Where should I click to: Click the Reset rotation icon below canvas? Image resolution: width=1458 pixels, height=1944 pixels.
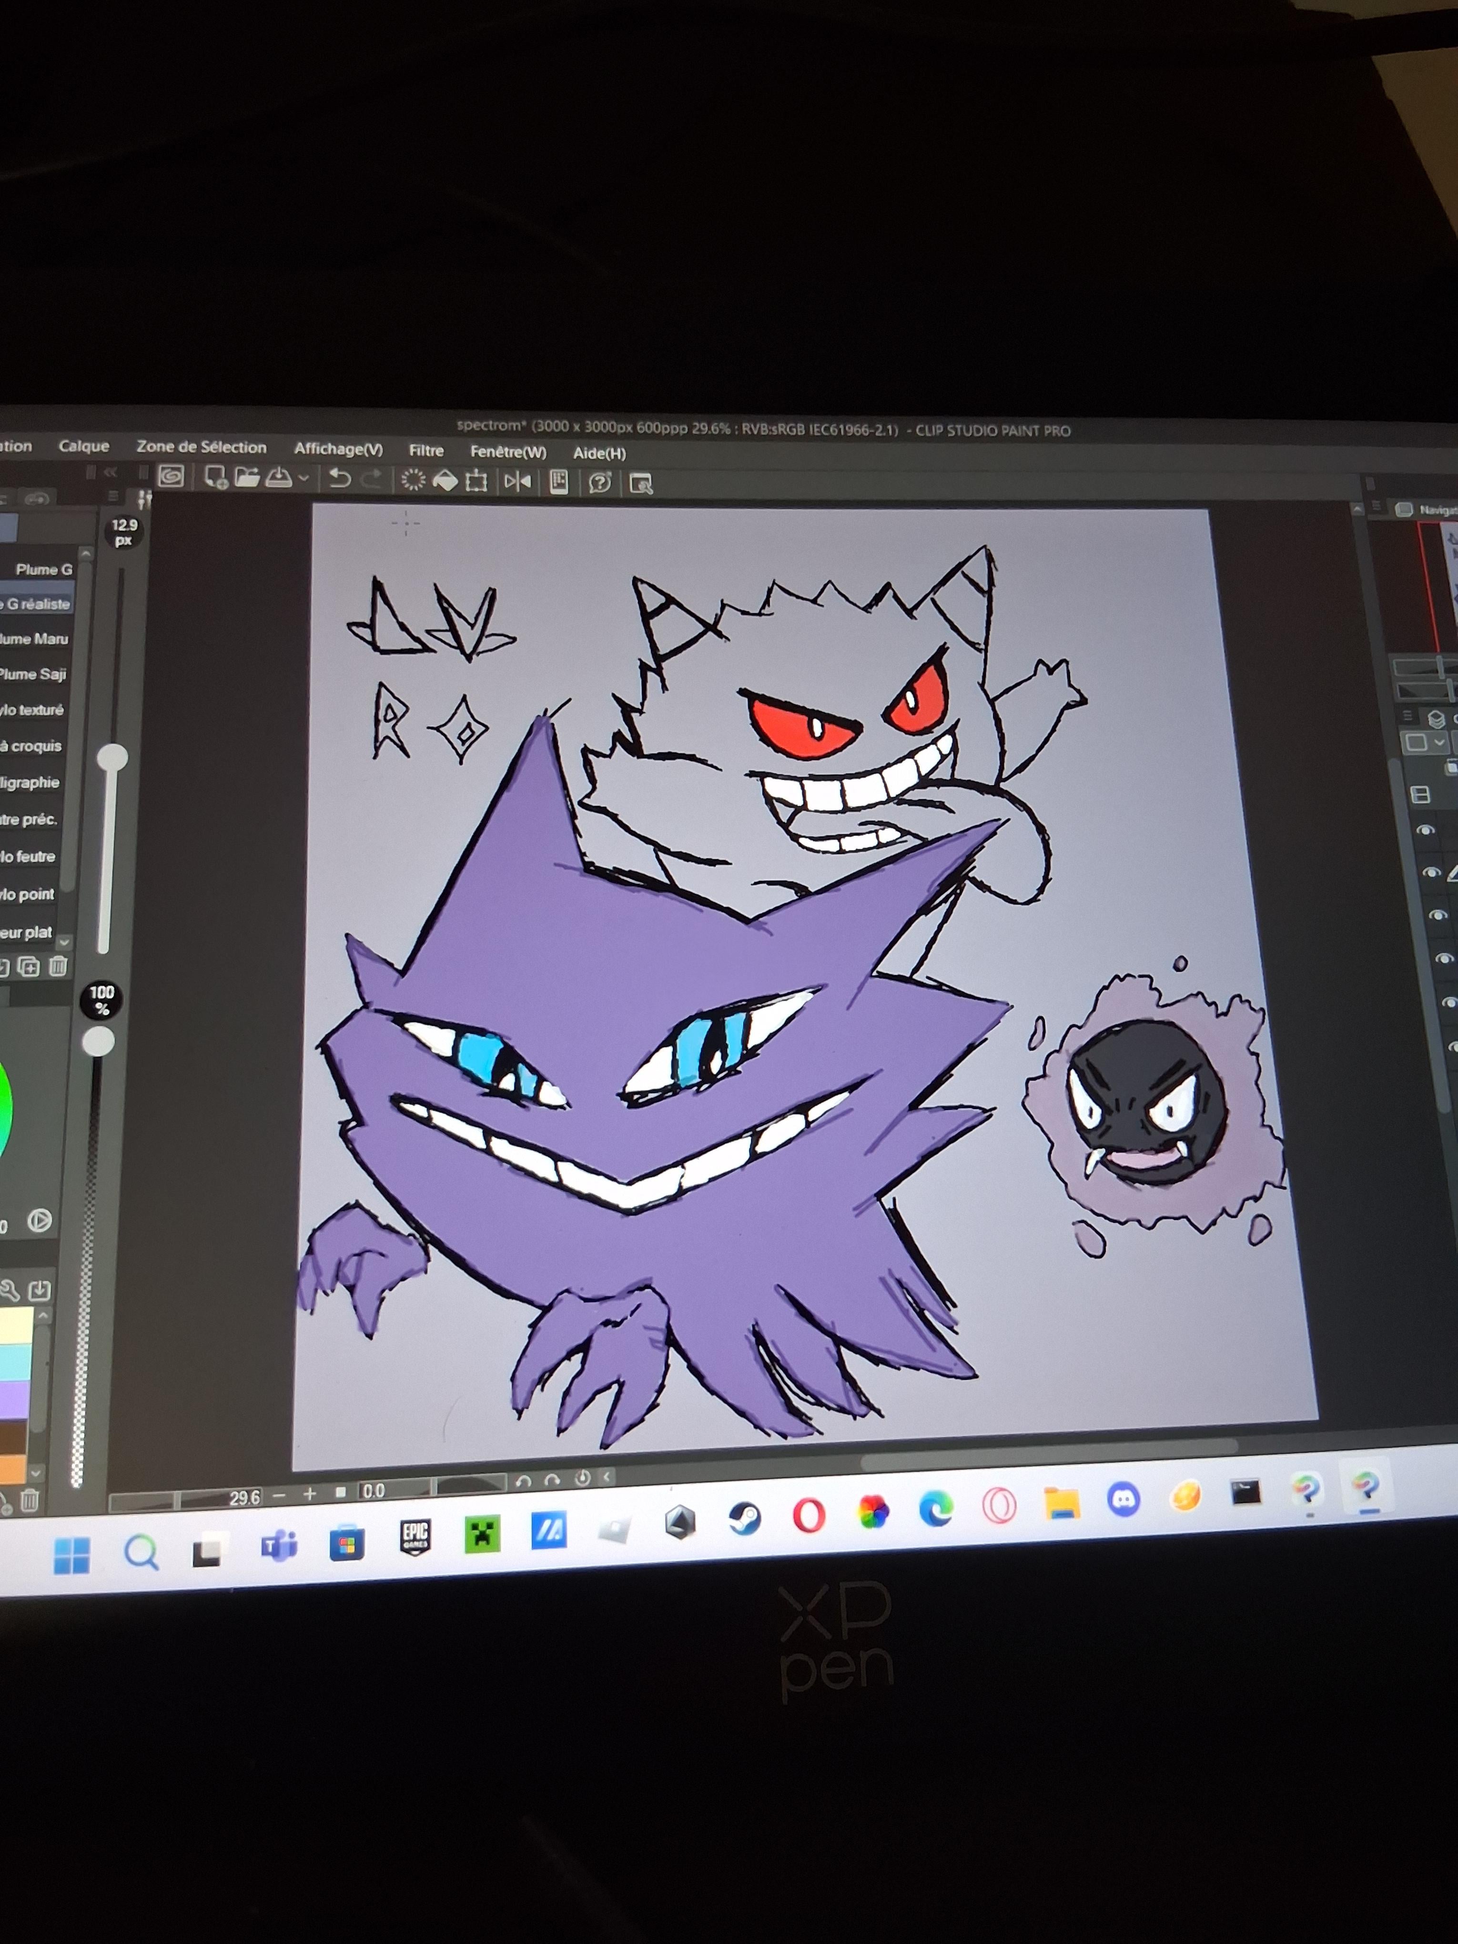click(x=583, y=1478)
